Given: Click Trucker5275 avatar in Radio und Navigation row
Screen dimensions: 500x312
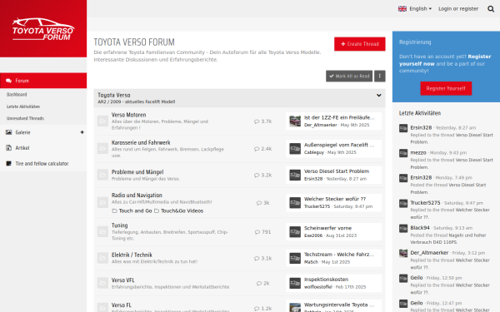Looking at the screenshot, I should click(x=295, y=203).
